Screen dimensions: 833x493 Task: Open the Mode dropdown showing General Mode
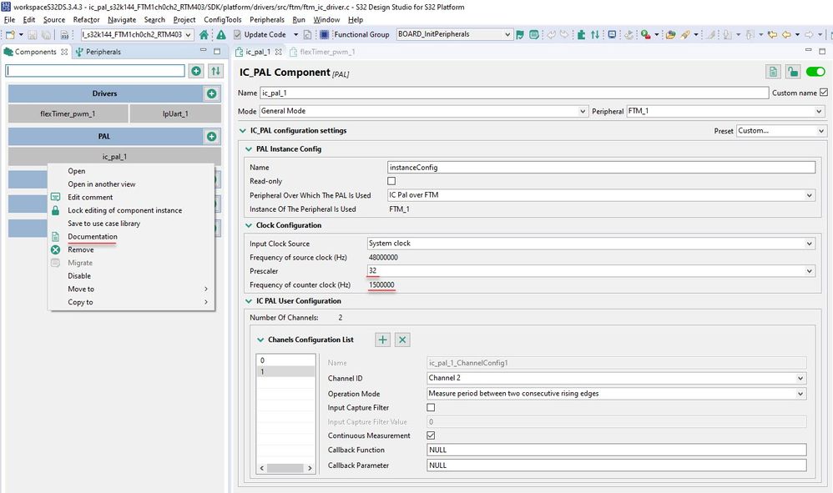[423, 111]
